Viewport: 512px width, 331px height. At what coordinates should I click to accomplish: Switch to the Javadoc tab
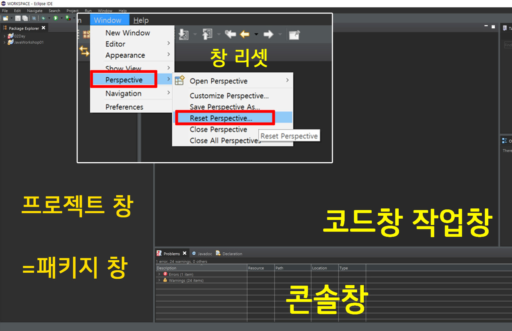tap(202, 254)
